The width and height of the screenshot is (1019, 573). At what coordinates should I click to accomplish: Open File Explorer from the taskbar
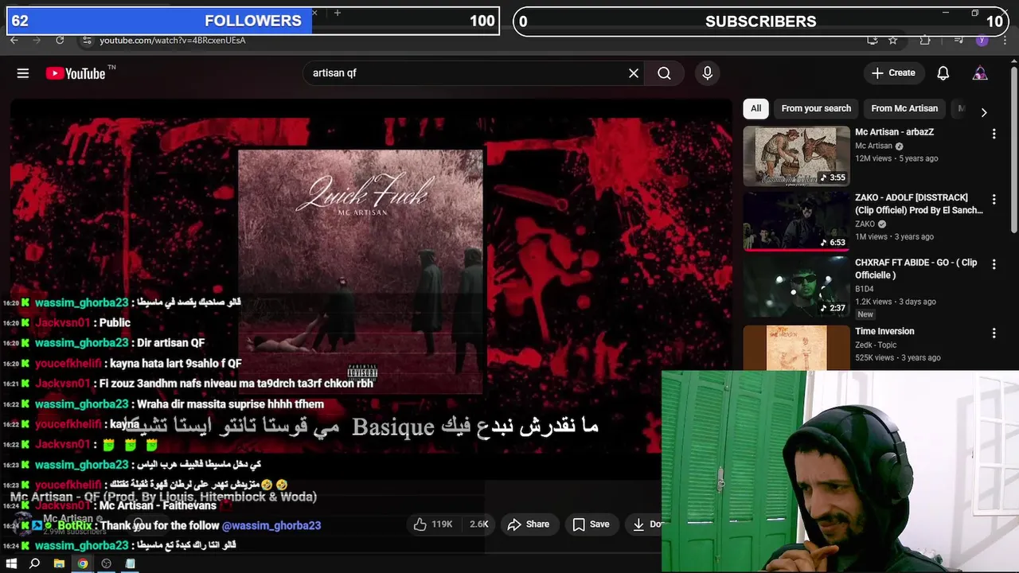click(59, 563)
